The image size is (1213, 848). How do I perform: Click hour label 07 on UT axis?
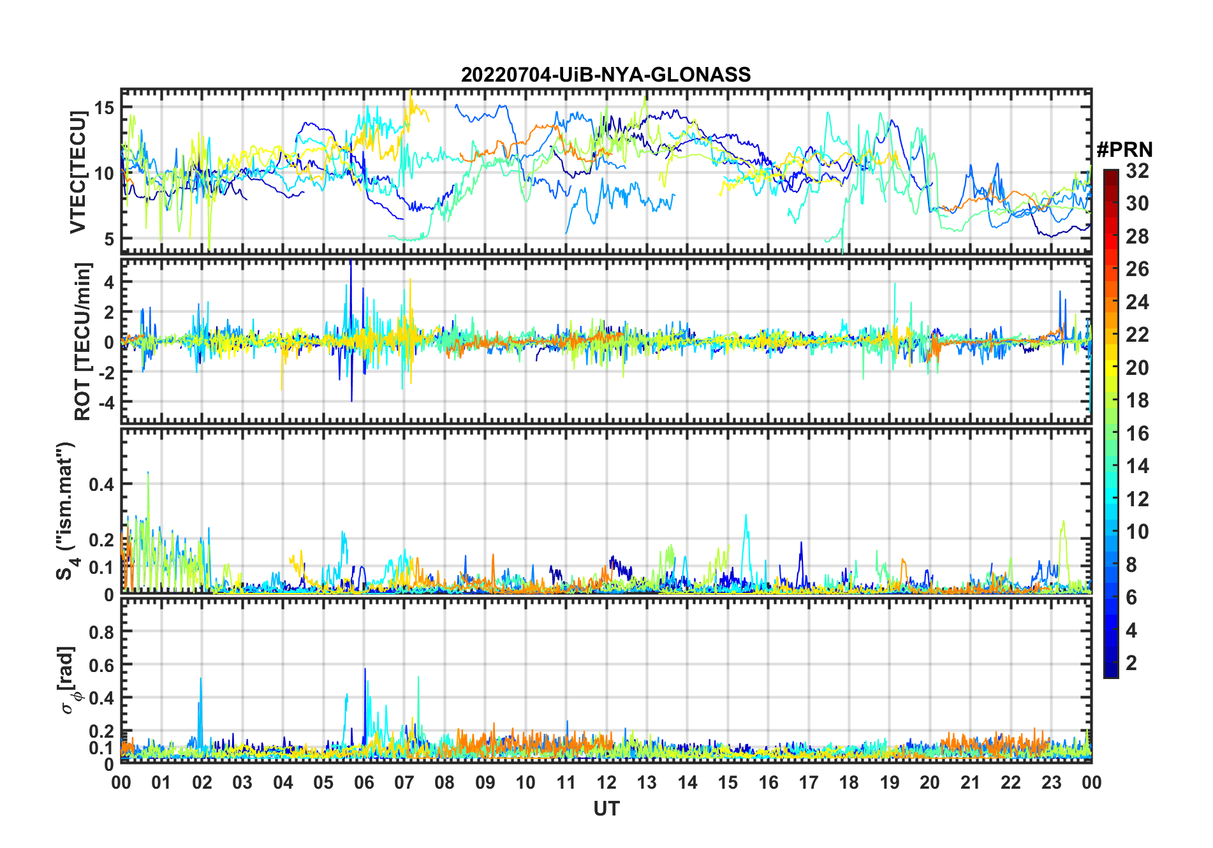click(x=404, y=783)
